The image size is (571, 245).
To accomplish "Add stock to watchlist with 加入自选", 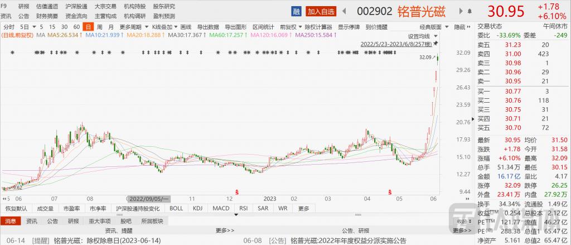I will click(x=321, y=11).
